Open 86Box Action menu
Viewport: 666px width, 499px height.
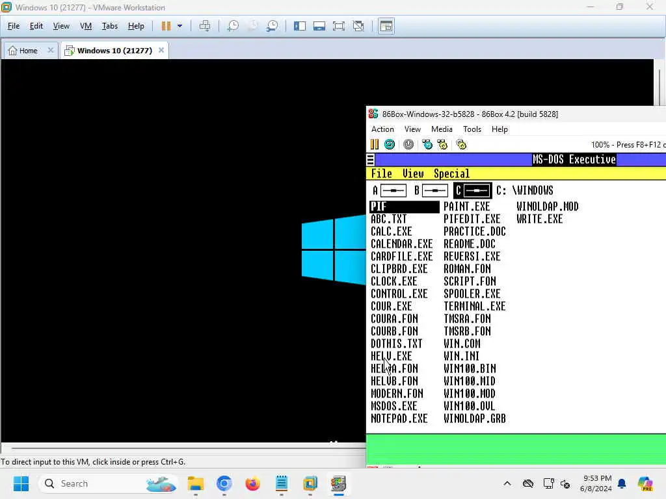pos(382,129)
